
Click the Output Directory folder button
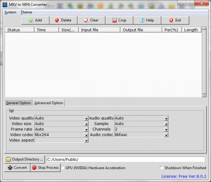pos(24,159)
